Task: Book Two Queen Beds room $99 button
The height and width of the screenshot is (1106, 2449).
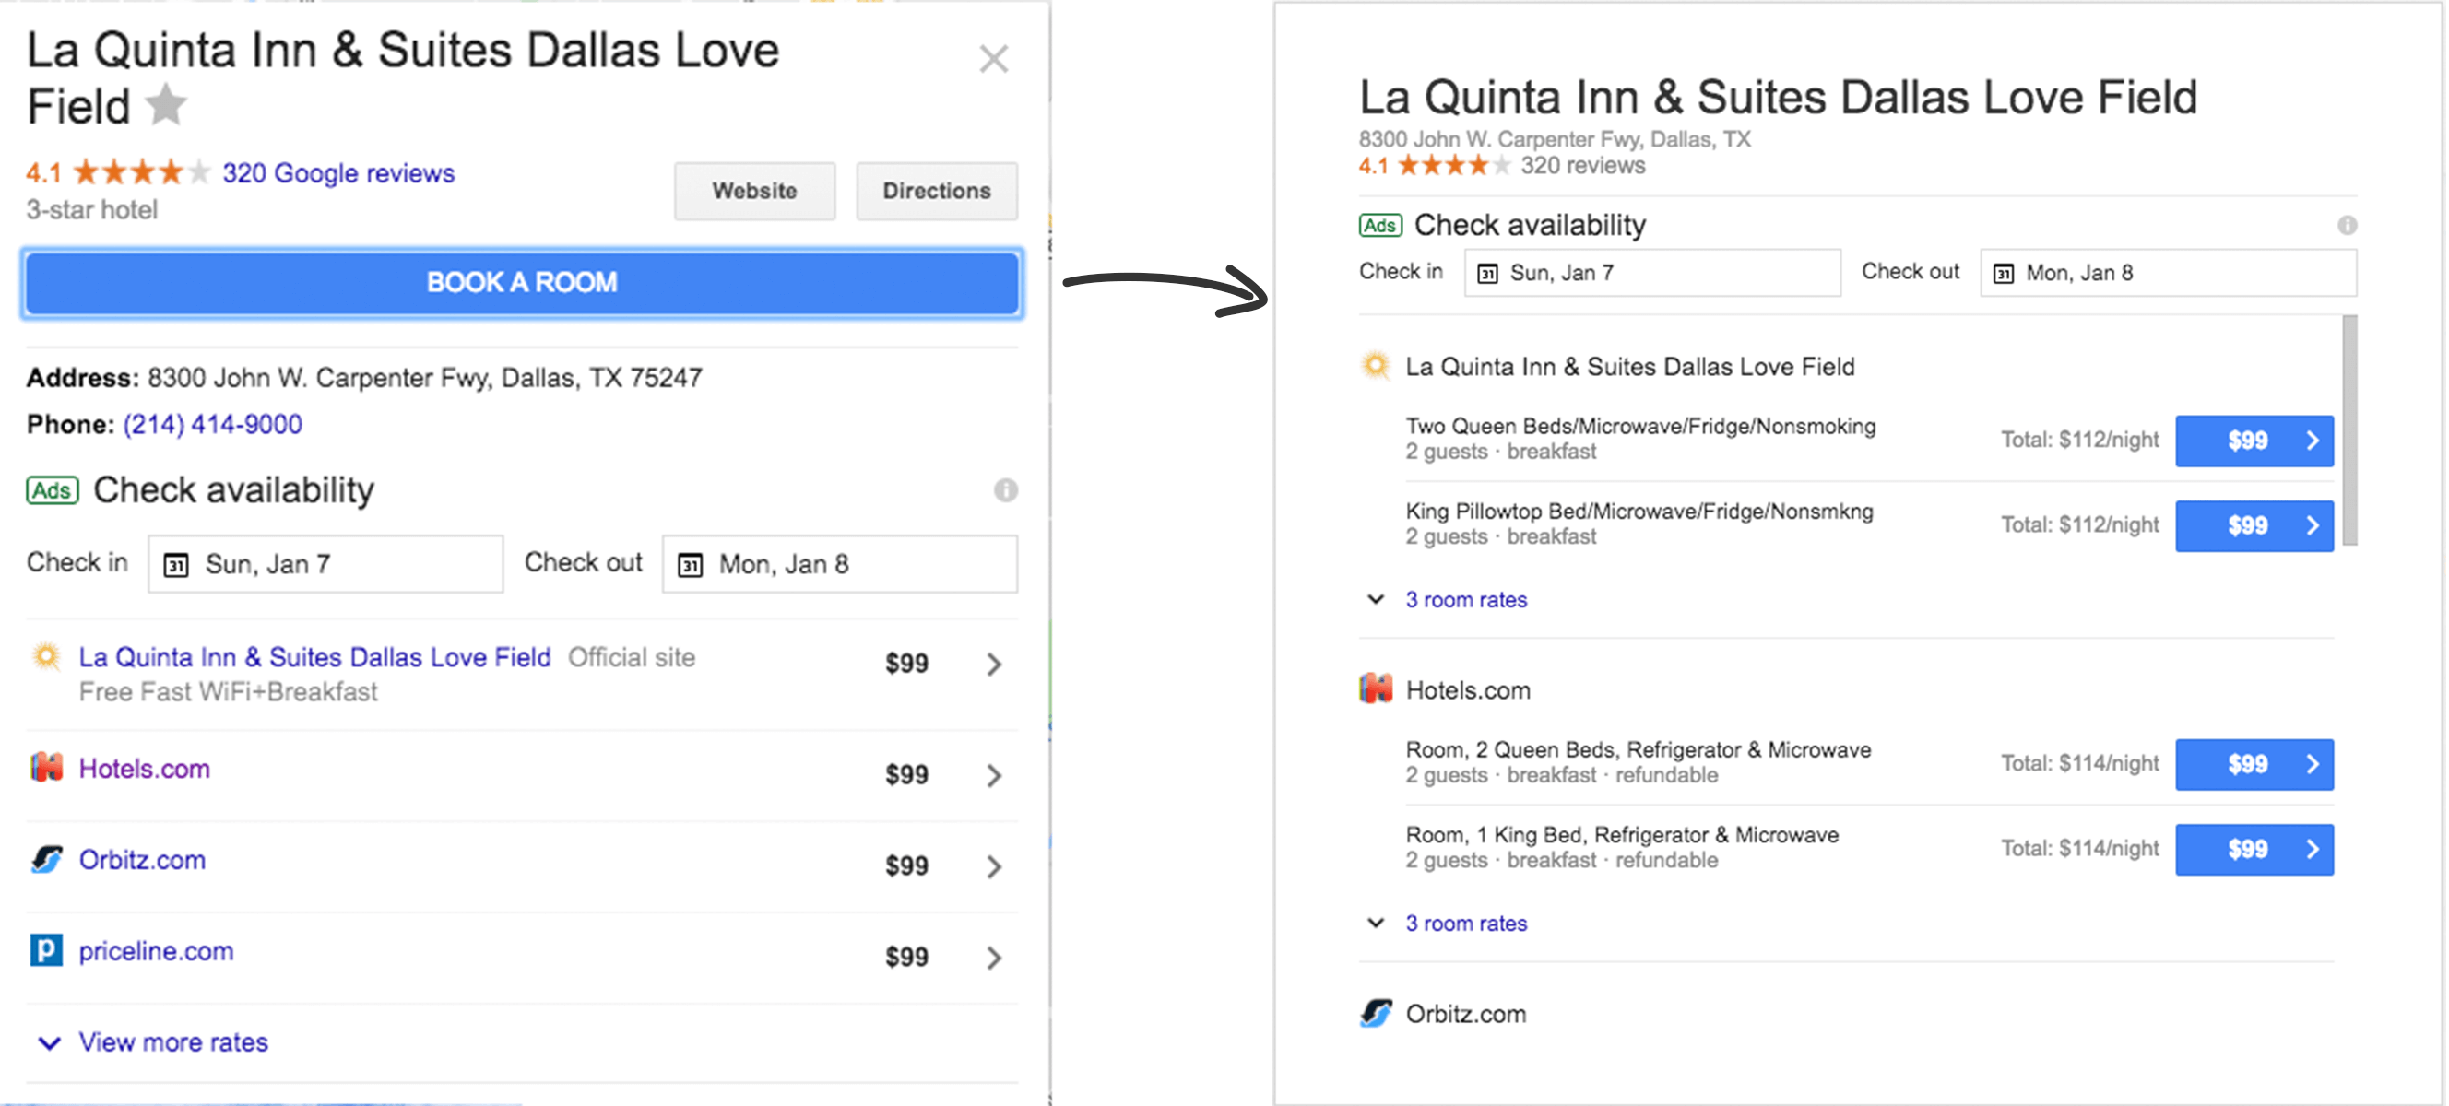Action: [x=2254, y=441]
